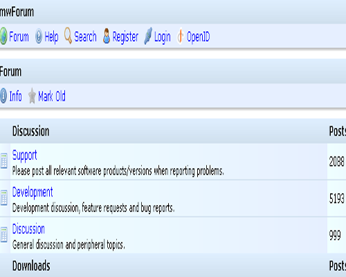Go to the Search page link
Image resolution: width=346 pixels, height=277 pixels.
(x=85, y=37)
